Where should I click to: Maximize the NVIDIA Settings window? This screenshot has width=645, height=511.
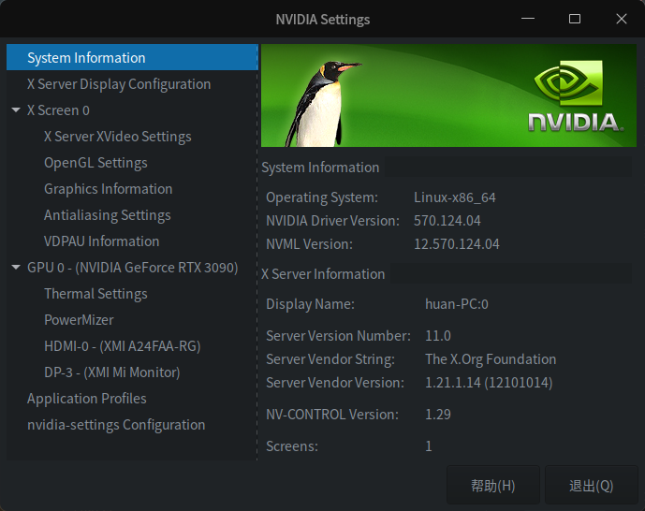pyautogui.click(x=575, y=19)
